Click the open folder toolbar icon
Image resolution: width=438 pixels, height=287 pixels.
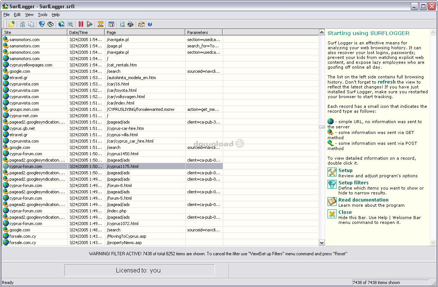pyautogui.click(x=12, y=24)
